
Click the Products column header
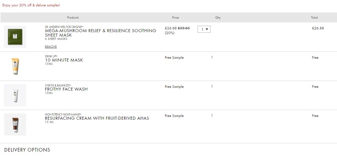pyautogui.click(x=73, y=17)
